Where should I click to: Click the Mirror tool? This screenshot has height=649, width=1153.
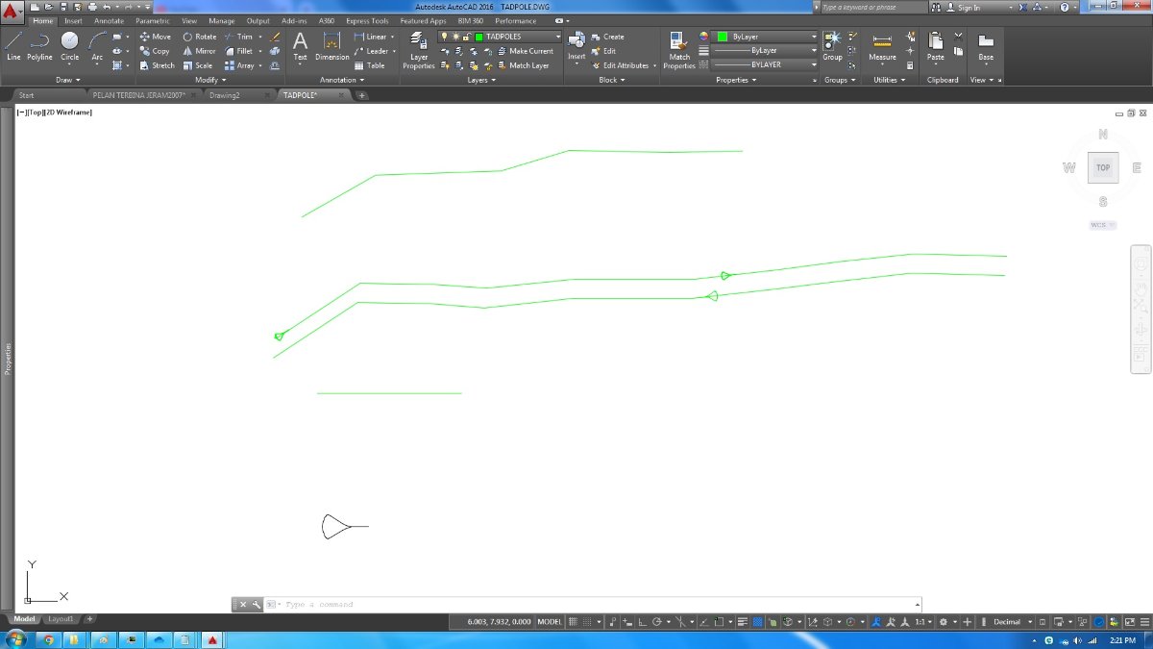200,51
